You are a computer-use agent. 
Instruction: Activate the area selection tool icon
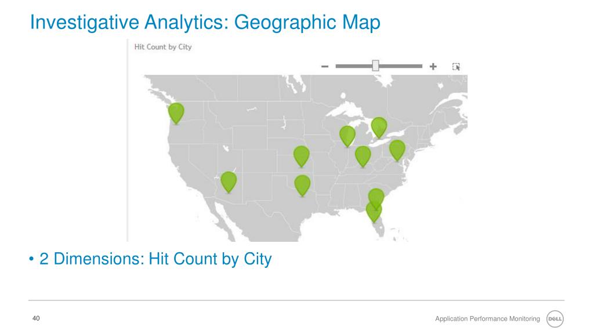[456, 67]
